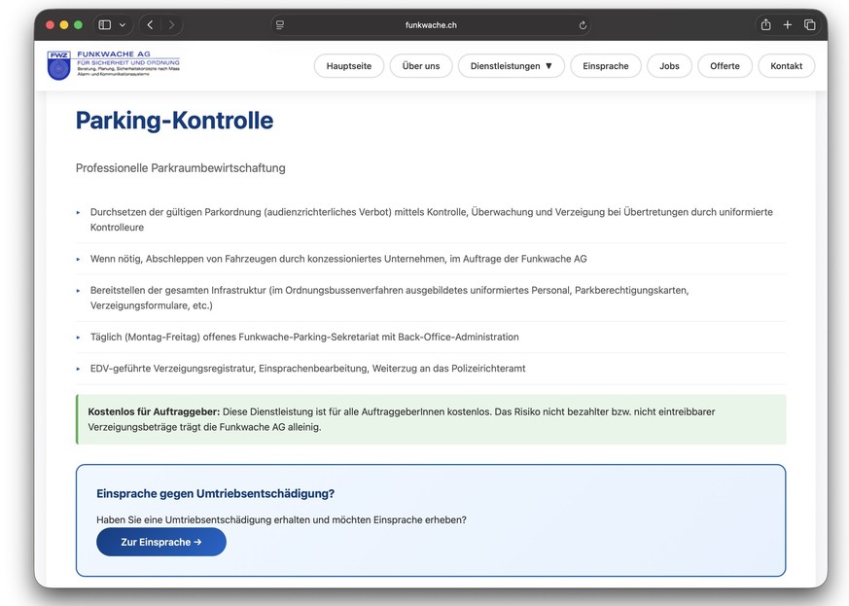Click the Bereitstellen der gesamten Infrastruktur bullet
Screen dimensions: 849x606
389,298
